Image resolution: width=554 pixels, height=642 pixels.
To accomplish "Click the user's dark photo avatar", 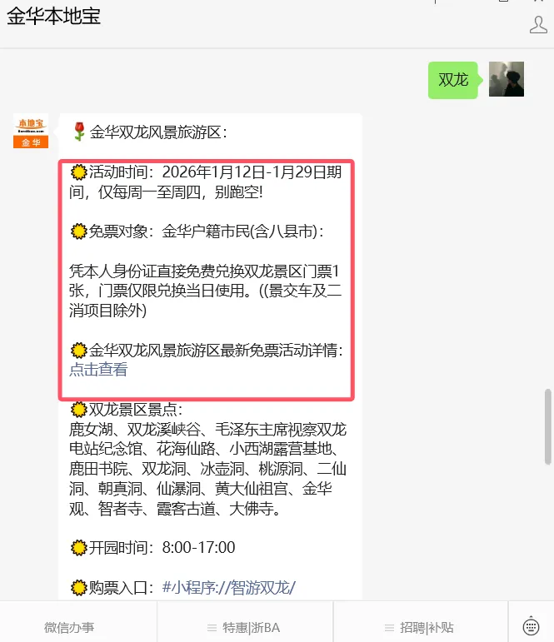I will click(x=507, y=79).
